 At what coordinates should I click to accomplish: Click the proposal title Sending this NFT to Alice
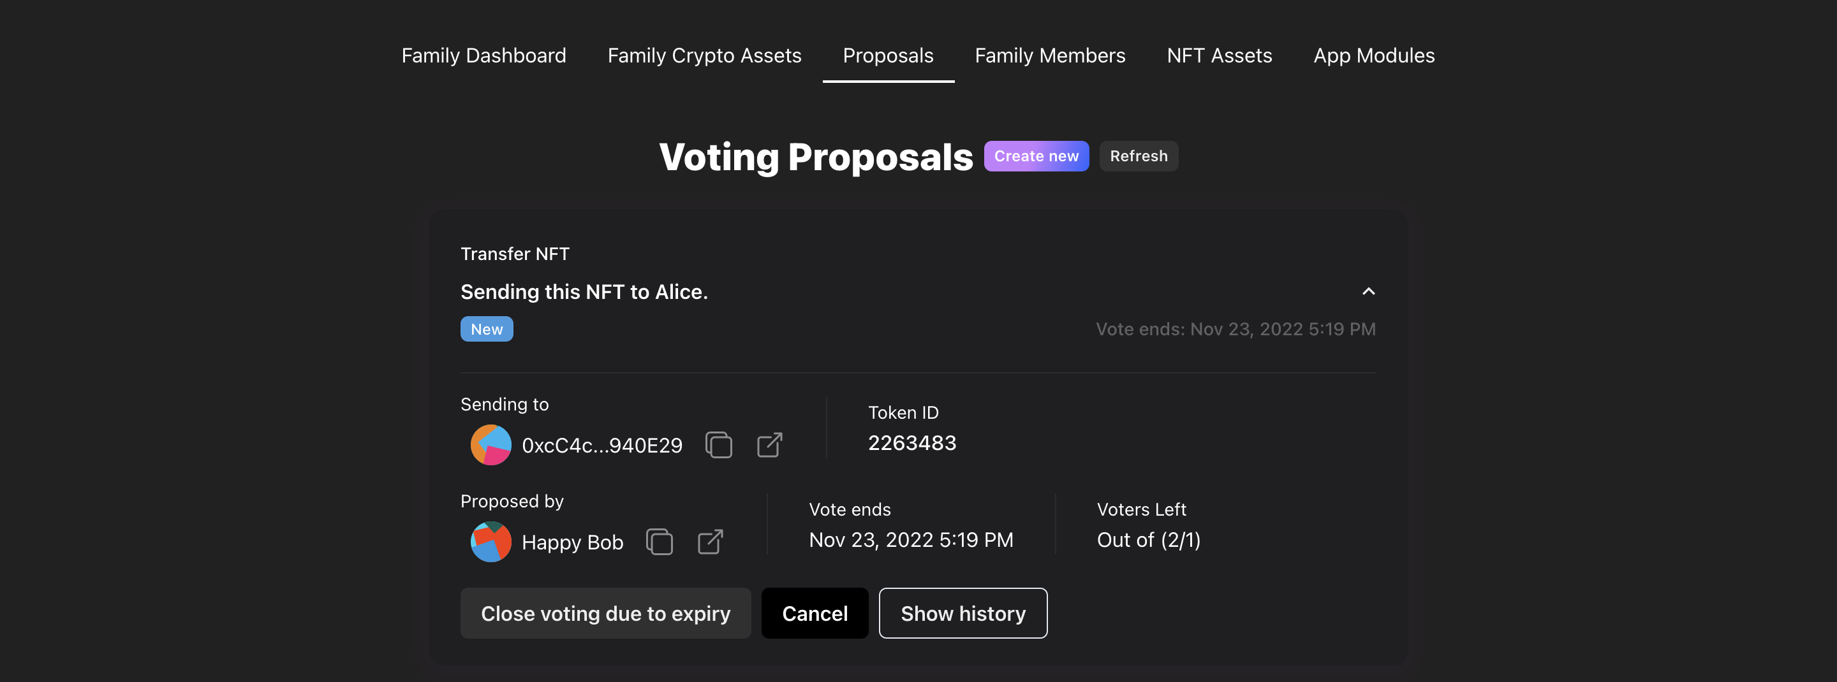tap(584, 291)
